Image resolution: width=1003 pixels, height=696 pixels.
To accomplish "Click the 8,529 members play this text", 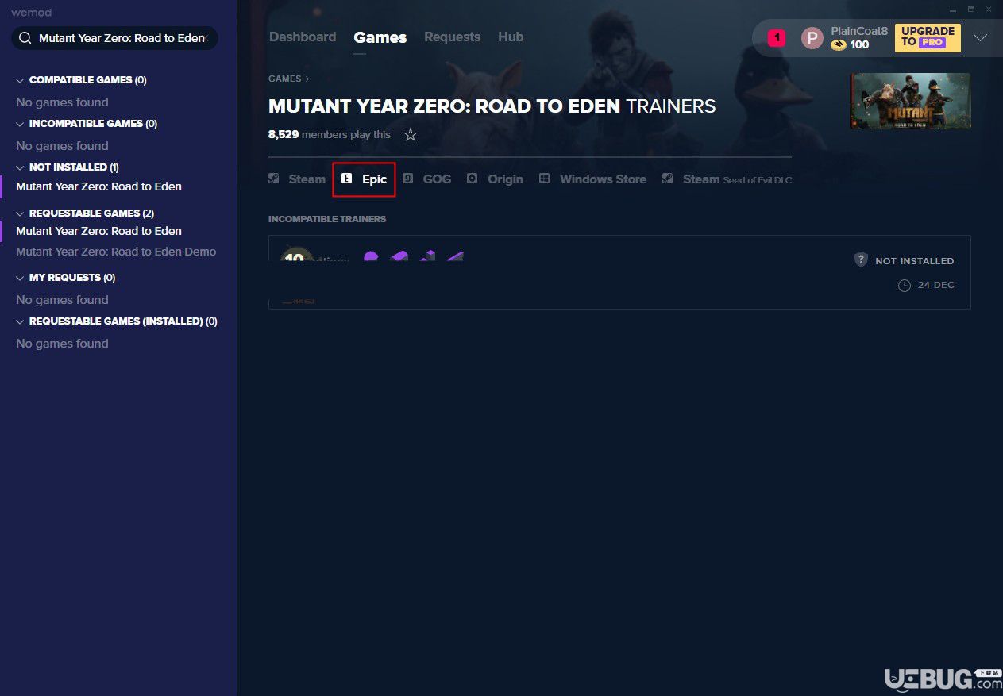I will [330, 135].
